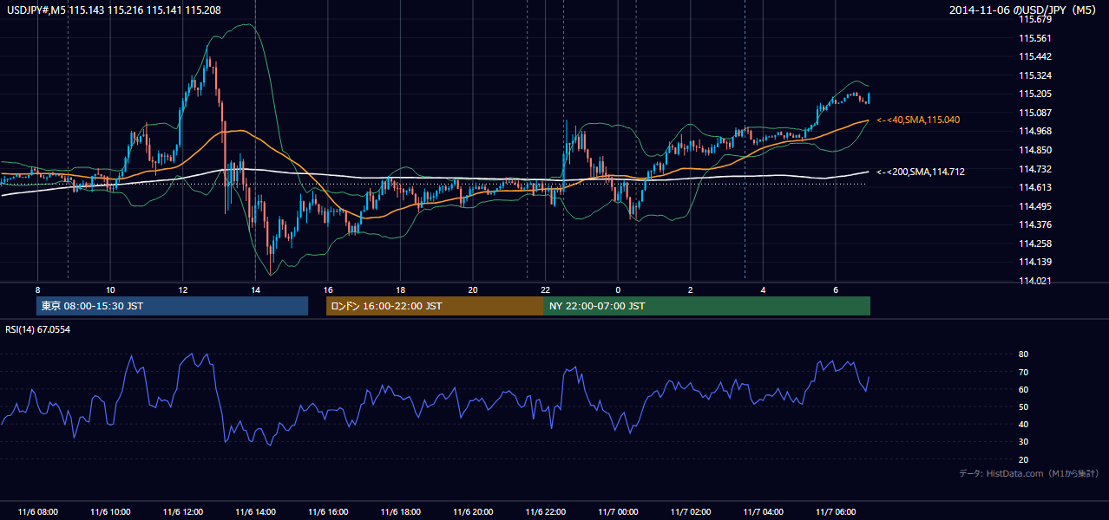Screen dimensions: 1109x520
Task: Click price axis value 114.732
Action: pyautogui.click(x=1035, y=169)
